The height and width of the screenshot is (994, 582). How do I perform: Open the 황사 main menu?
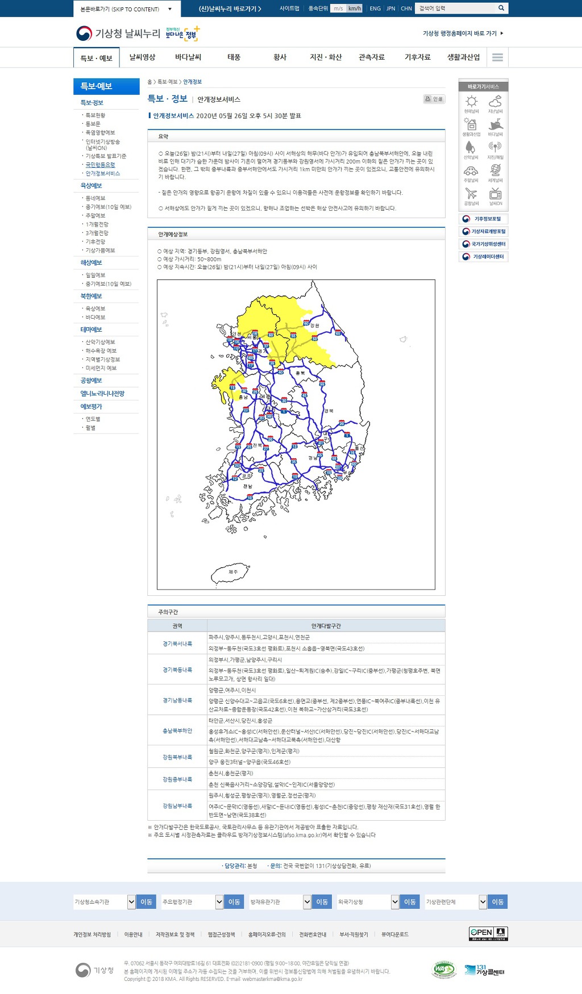pos(280,57)
